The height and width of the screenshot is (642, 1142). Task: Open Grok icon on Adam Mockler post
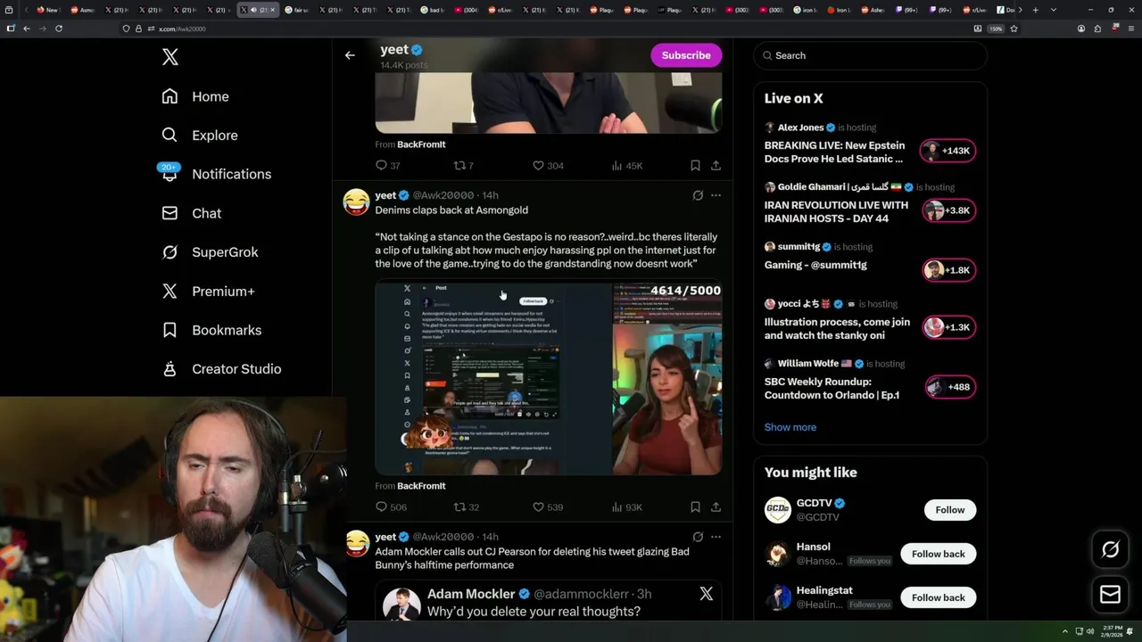pos(698,537)
